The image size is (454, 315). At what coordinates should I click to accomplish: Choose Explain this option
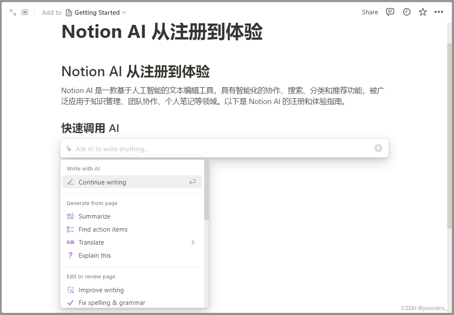click(x=95, y=256)
